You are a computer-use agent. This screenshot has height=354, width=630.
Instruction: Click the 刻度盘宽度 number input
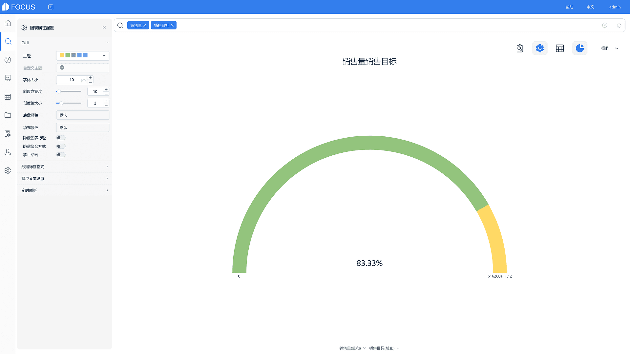click(x=95, y=91)
